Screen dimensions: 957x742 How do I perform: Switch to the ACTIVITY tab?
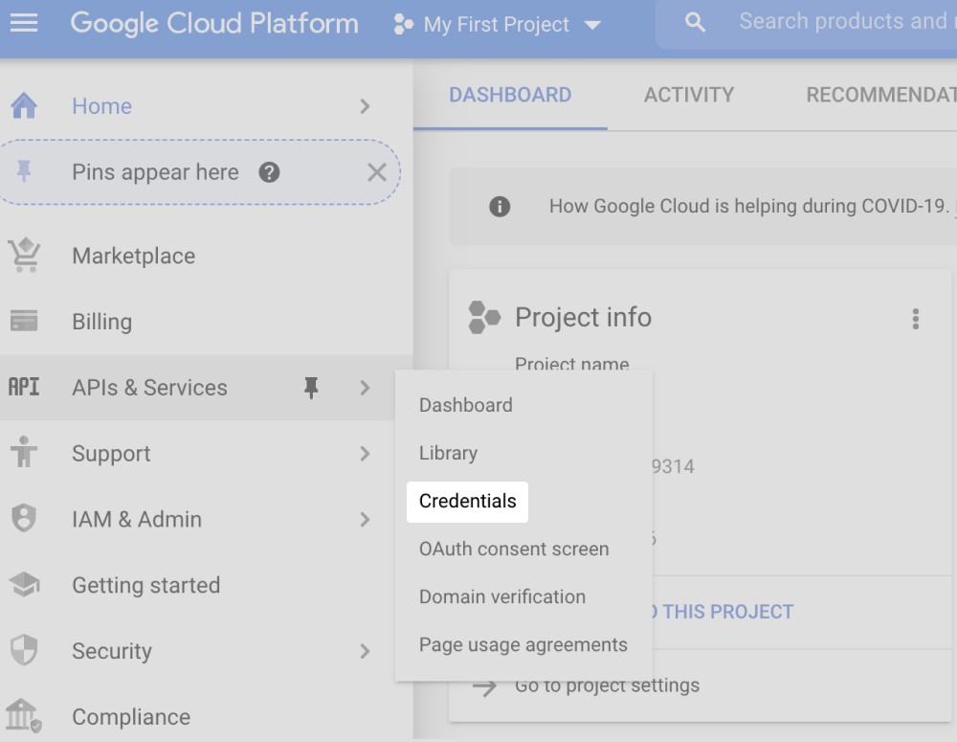(x=688, y=95)
